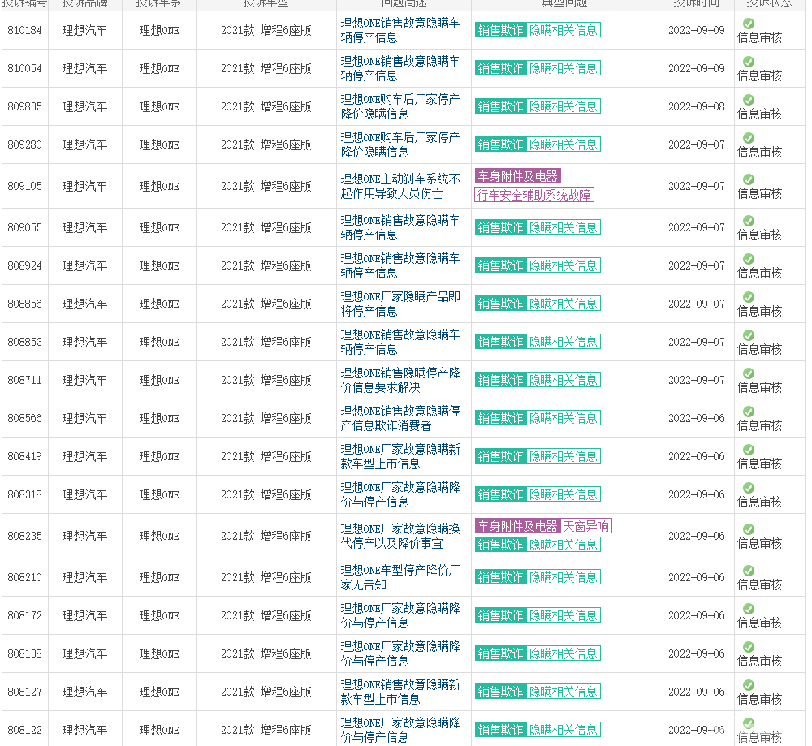Click the status check icon for complaint 808924
The width and height of the screenshot is (812, 746).
pyautogui.click(x=749, y=260)
